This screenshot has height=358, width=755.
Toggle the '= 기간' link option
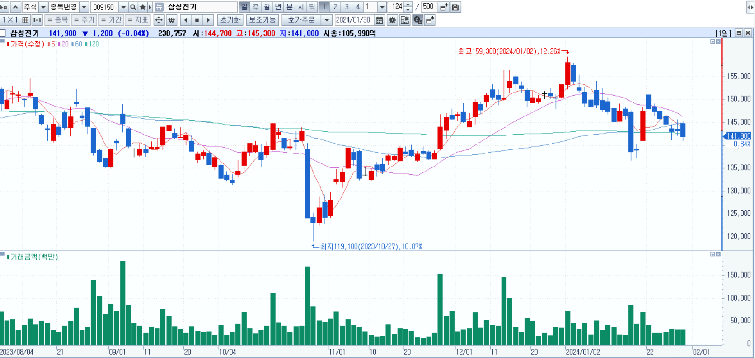[x=111, y=20]
